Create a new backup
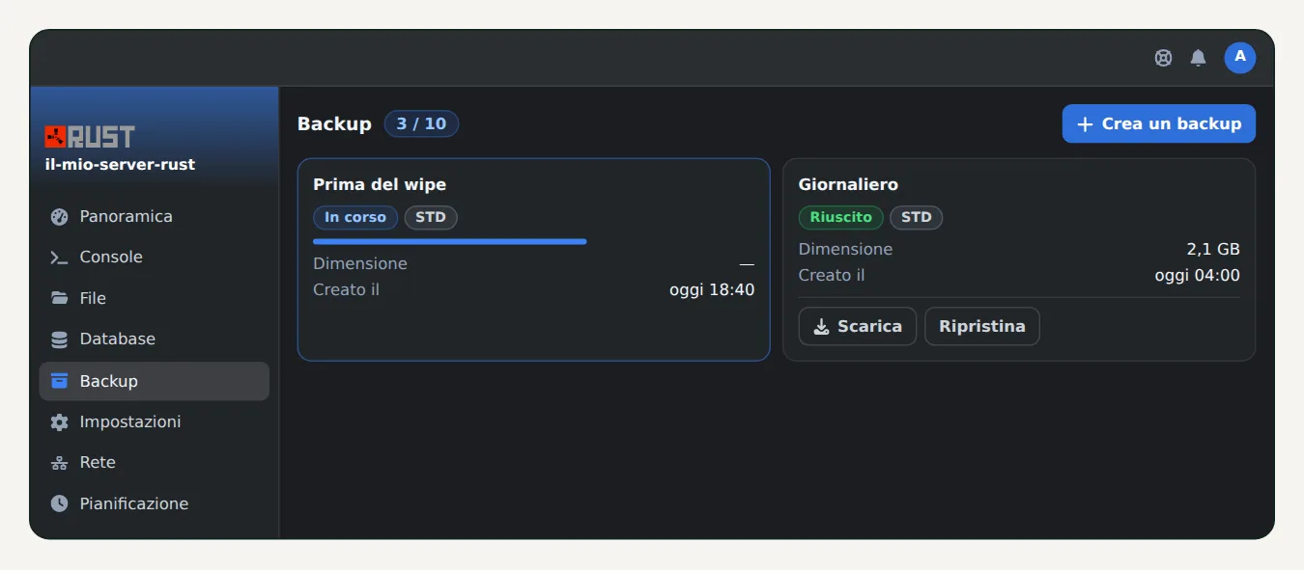Image resolution: width=1304 pixels, height=570 pixels. (1159, 124)
